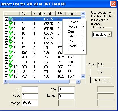
Task: Click the Add to list button
Action: (101, 80)
